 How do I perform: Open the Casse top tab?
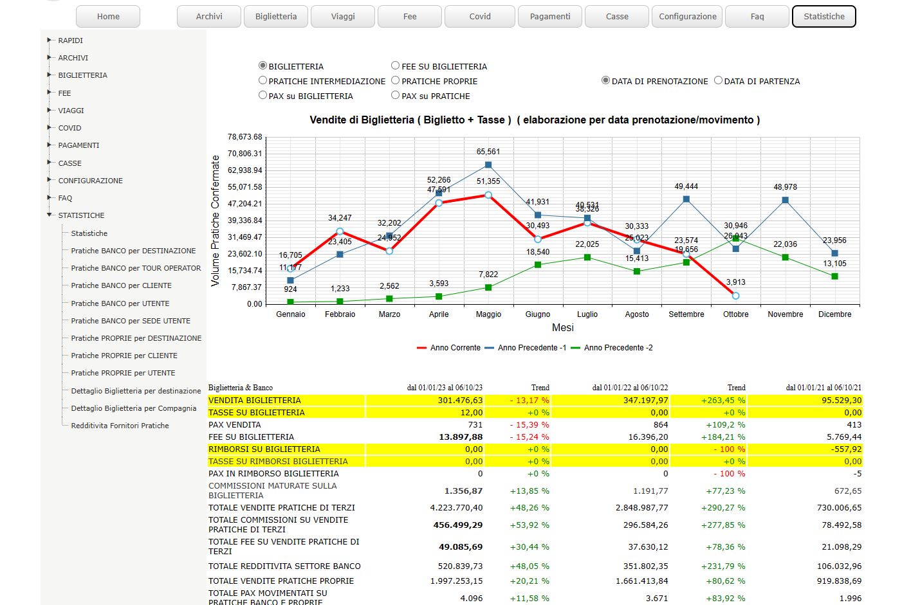[x=617, y=16]
